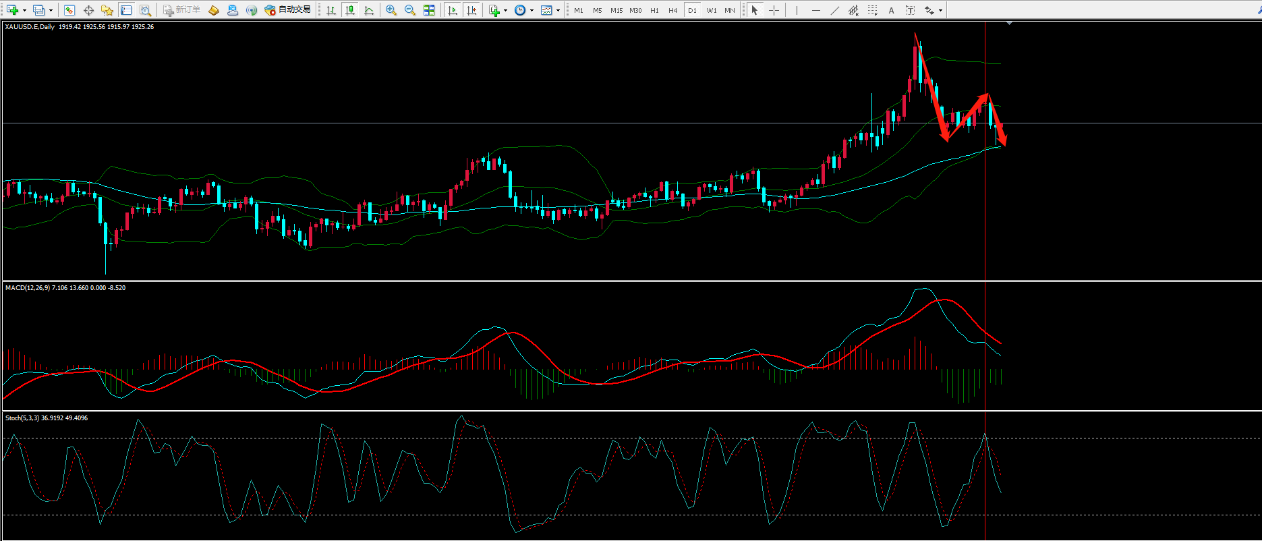The height and width of the screenshot is (541, 1262).
Task: Toggle the chart auto scroll button
Action: pyautogui.click(x=453, y=10)
